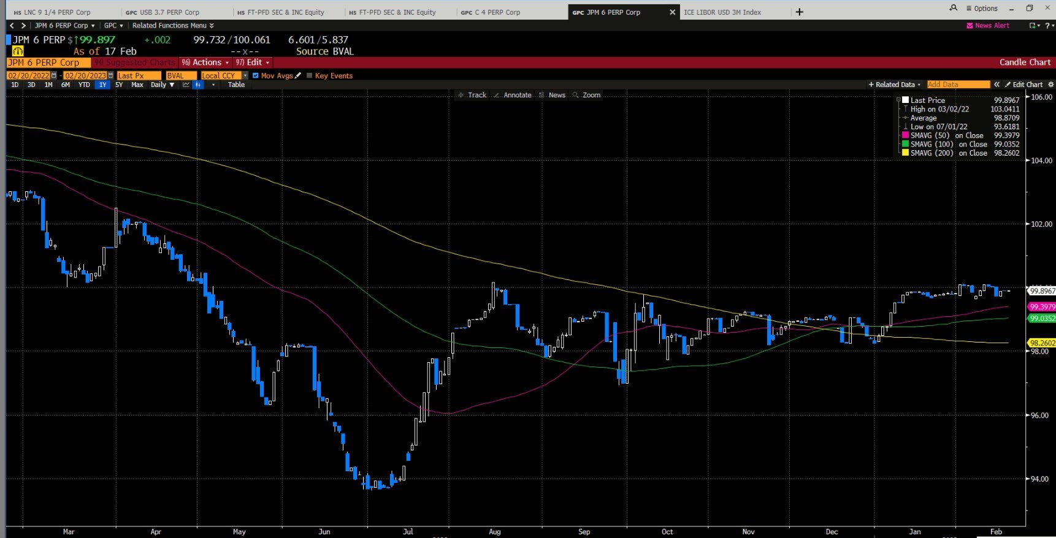Screen dimensions: 1056x538
Task: Click the green SMAVG (100) color swatch
Action: click(905, 145)
